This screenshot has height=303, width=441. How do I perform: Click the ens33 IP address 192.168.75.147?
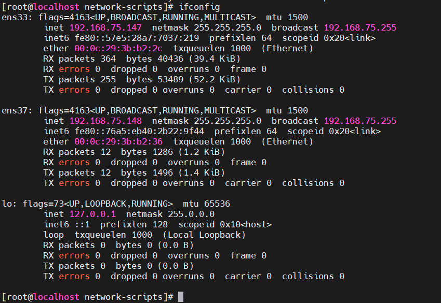click(x=106, y=27)
